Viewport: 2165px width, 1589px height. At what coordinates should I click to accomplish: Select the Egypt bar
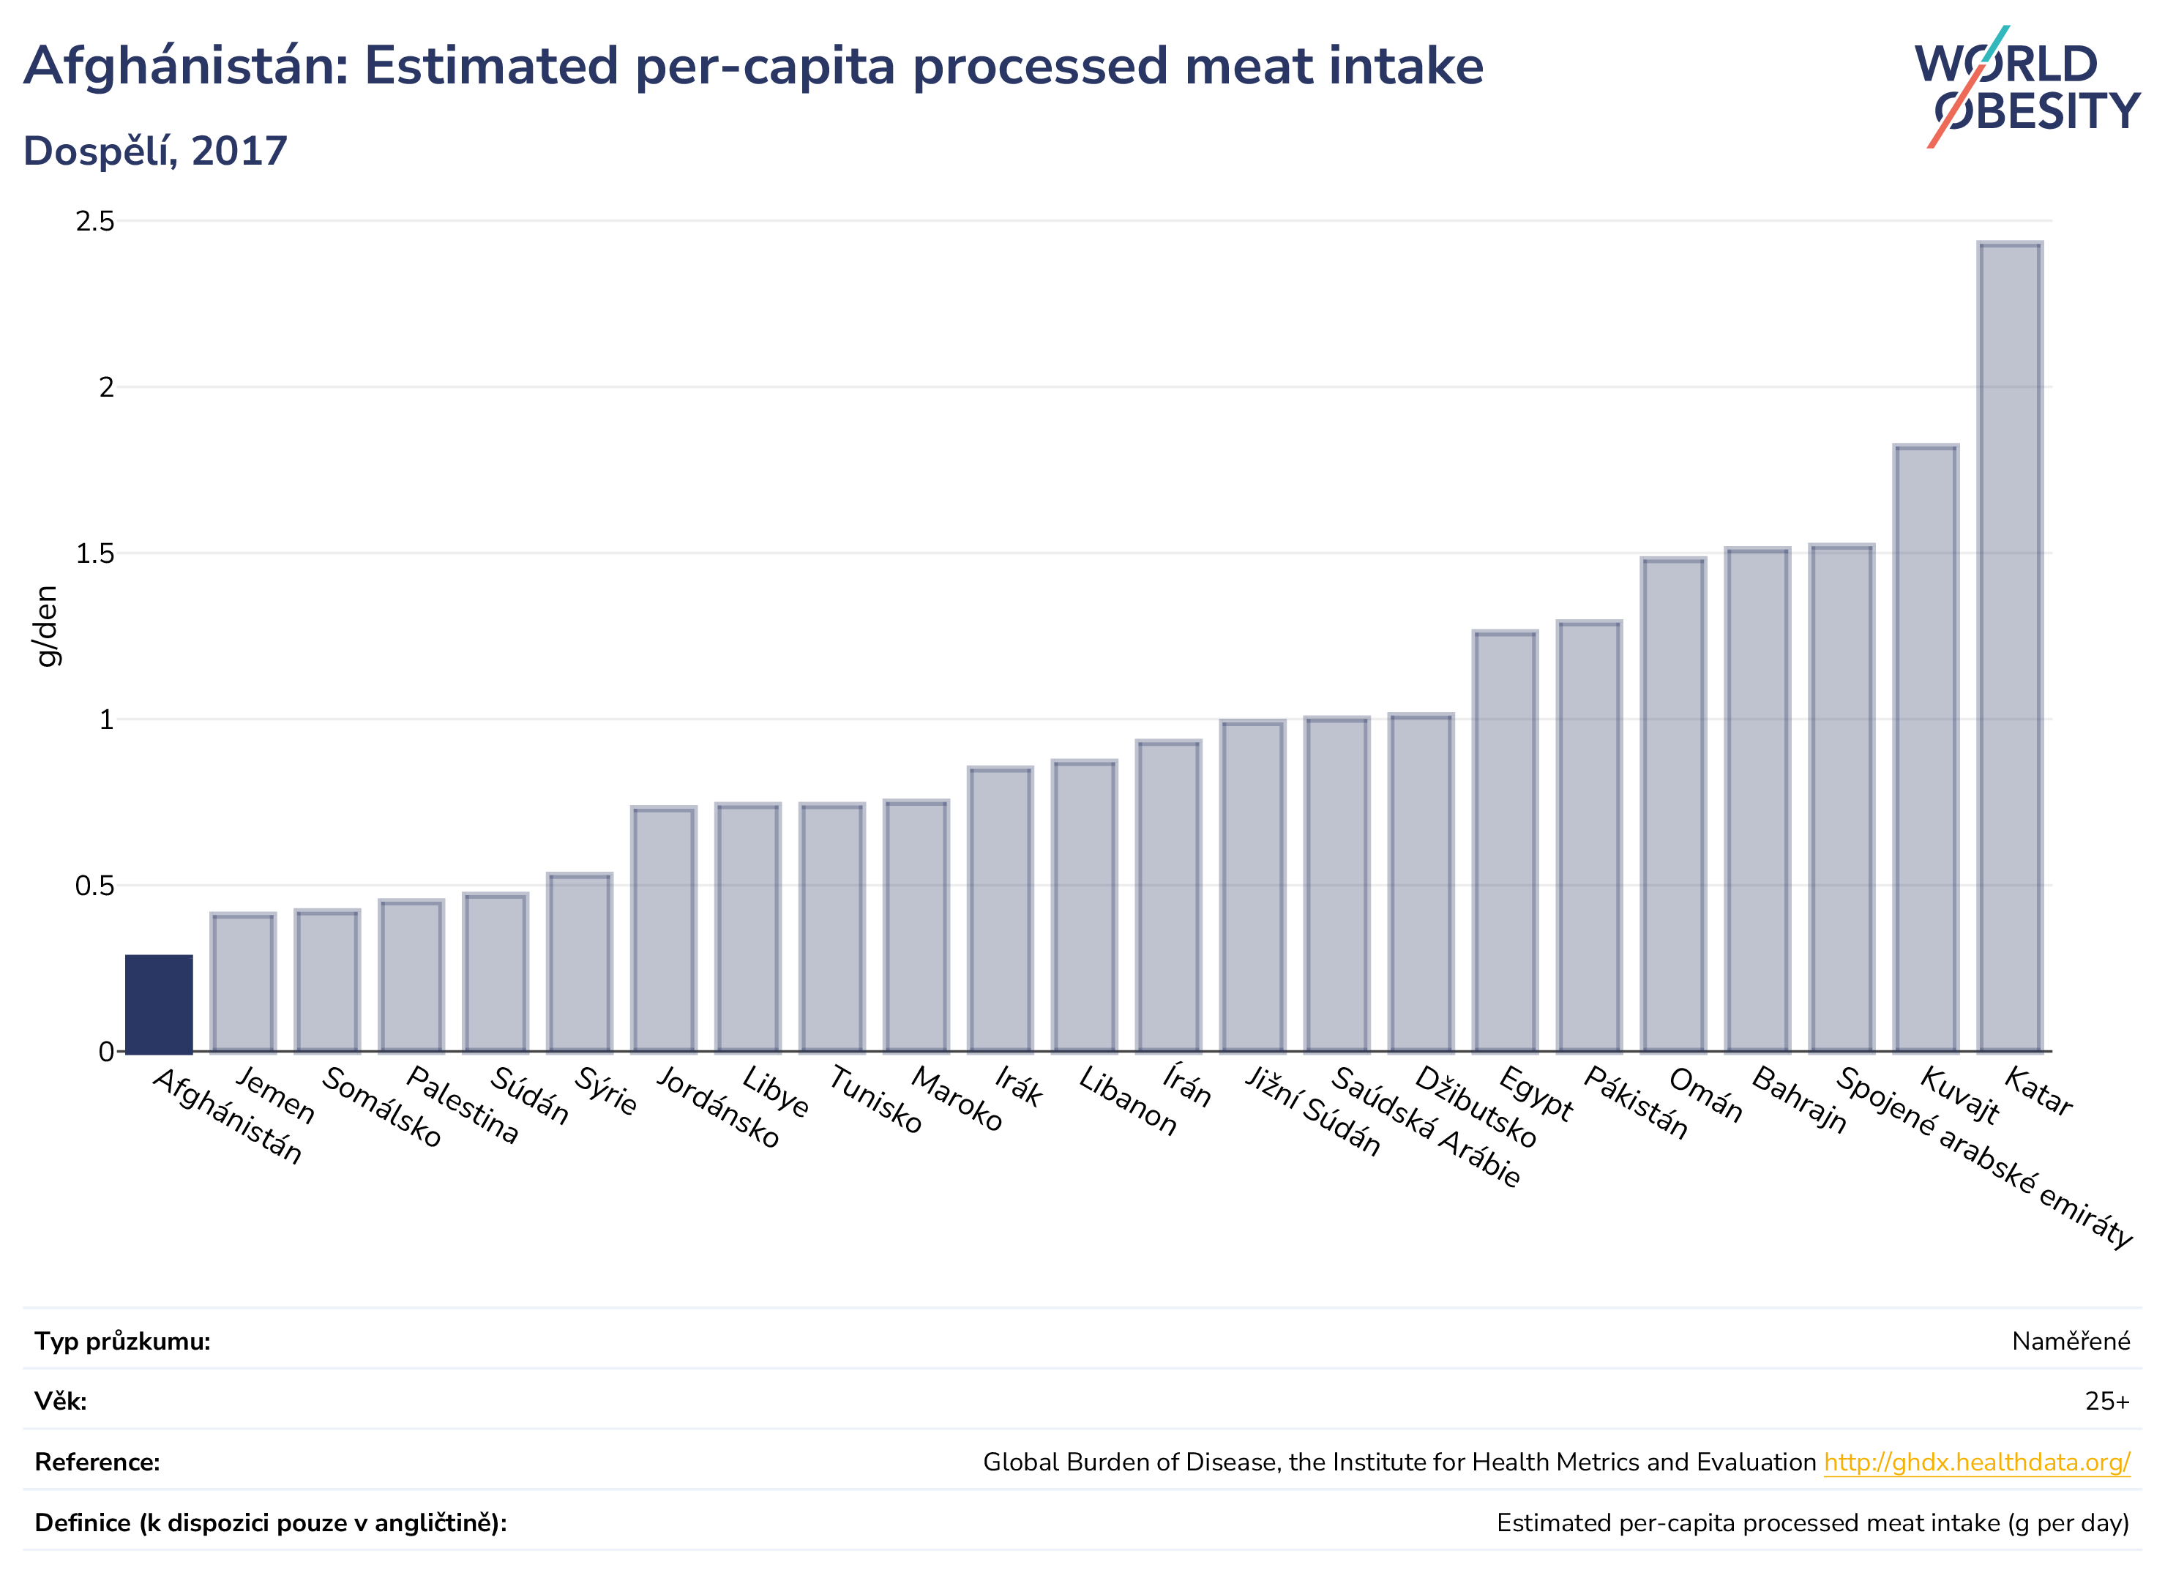pyautogui.click(x=1504, y=842)
